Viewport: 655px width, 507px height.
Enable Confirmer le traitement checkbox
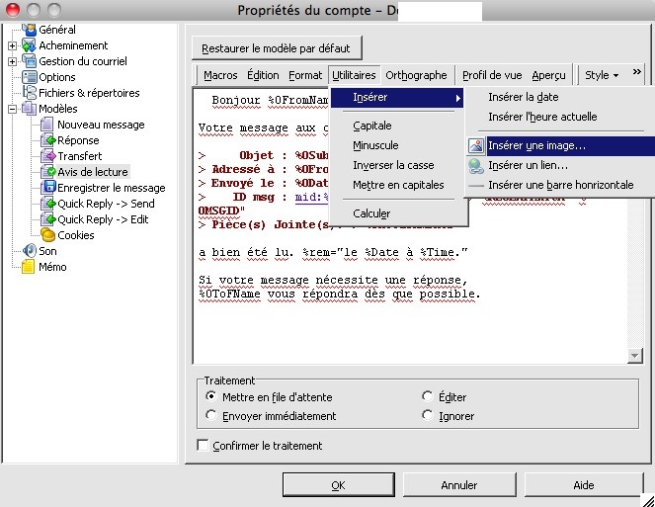click(204, 446)
